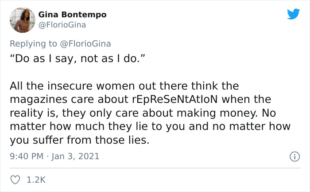Click the word rEpReSeNtAtIoN in the tweet
This screenshot has height=192, width=310.
point(181,99)
